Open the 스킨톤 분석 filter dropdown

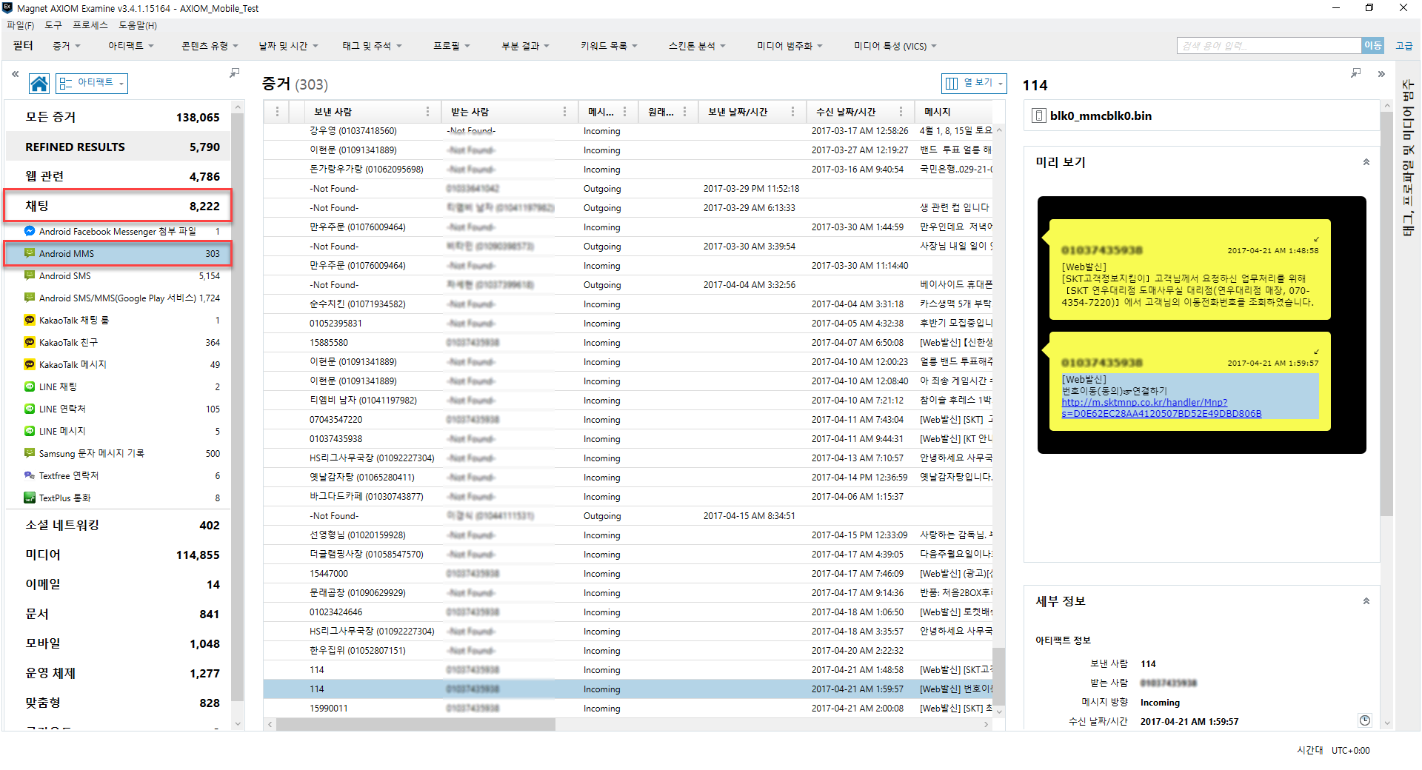697,46
